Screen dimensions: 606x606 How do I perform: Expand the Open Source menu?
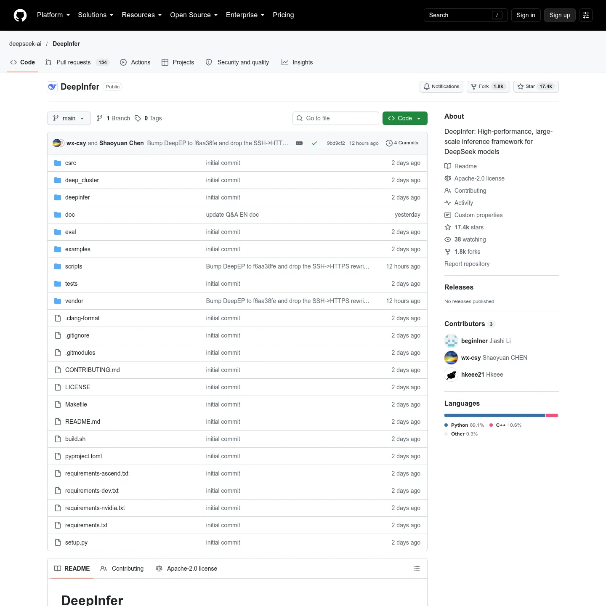click(x=194, y=15)
